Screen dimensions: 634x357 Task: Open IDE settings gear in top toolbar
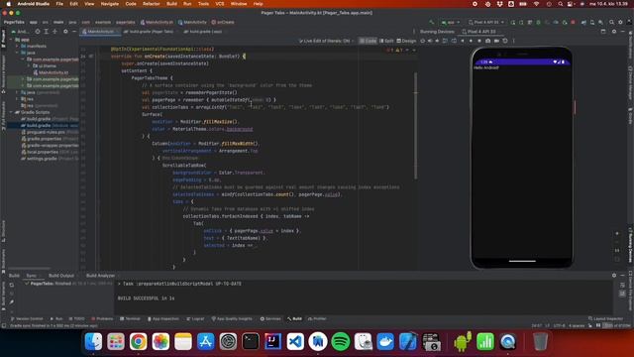[620, 22]
